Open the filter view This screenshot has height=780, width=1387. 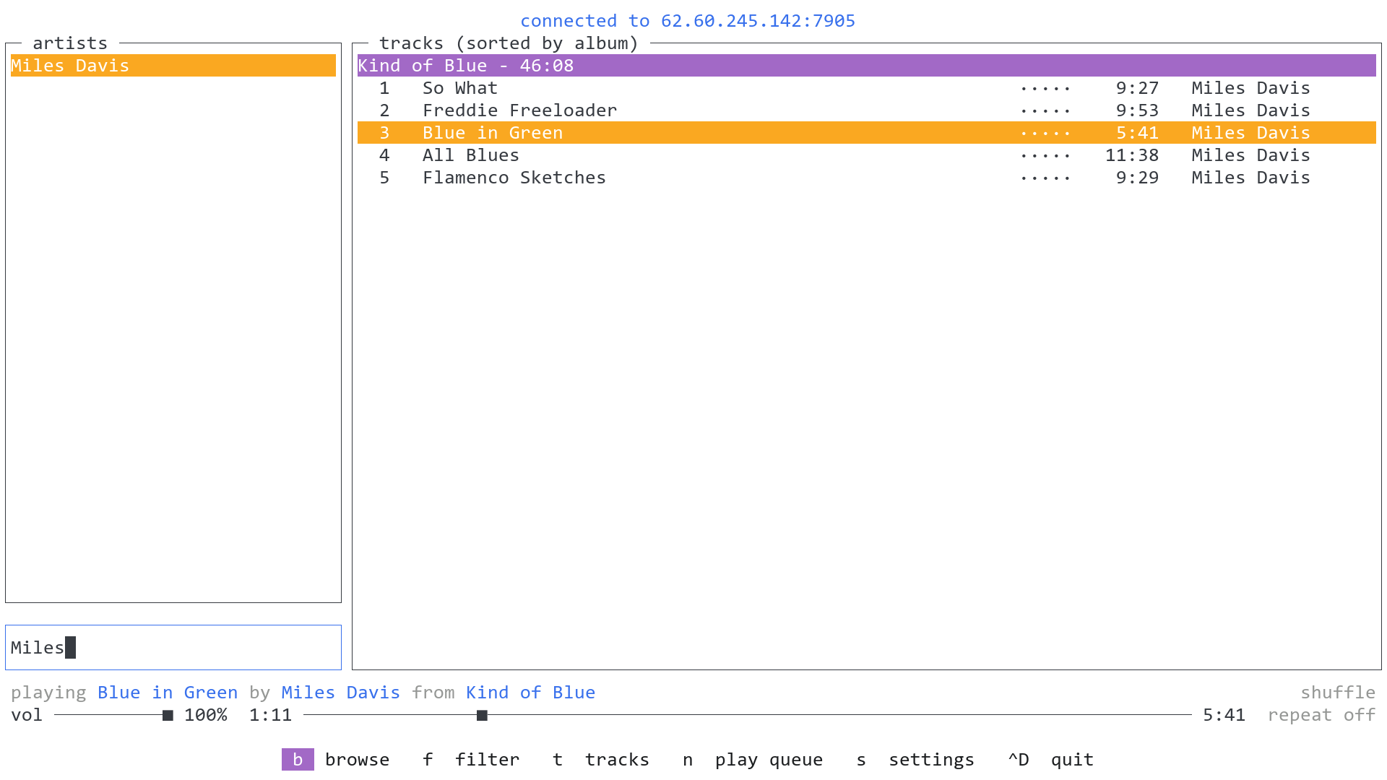coord(487,760)
